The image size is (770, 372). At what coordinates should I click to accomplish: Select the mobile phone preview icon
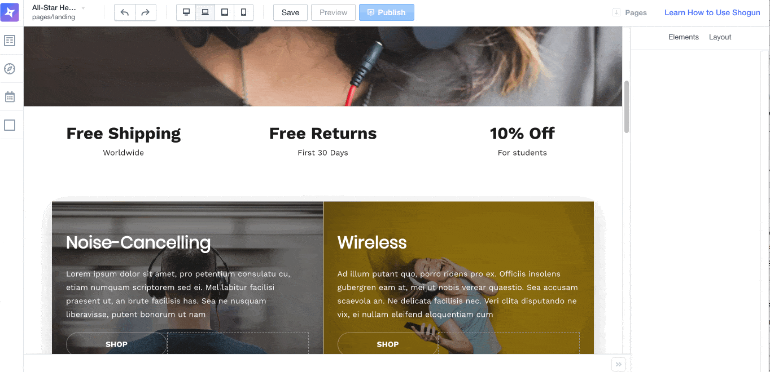(243, 12)
